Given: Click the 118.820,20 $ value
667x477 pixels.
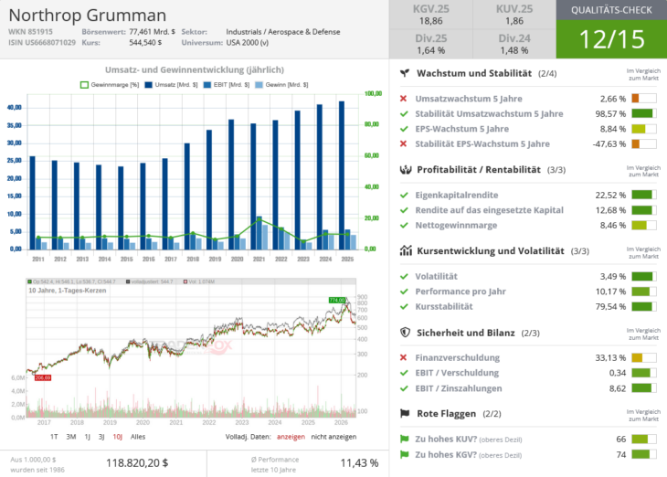Looking at the screenshot, I should tap(137, 463).
